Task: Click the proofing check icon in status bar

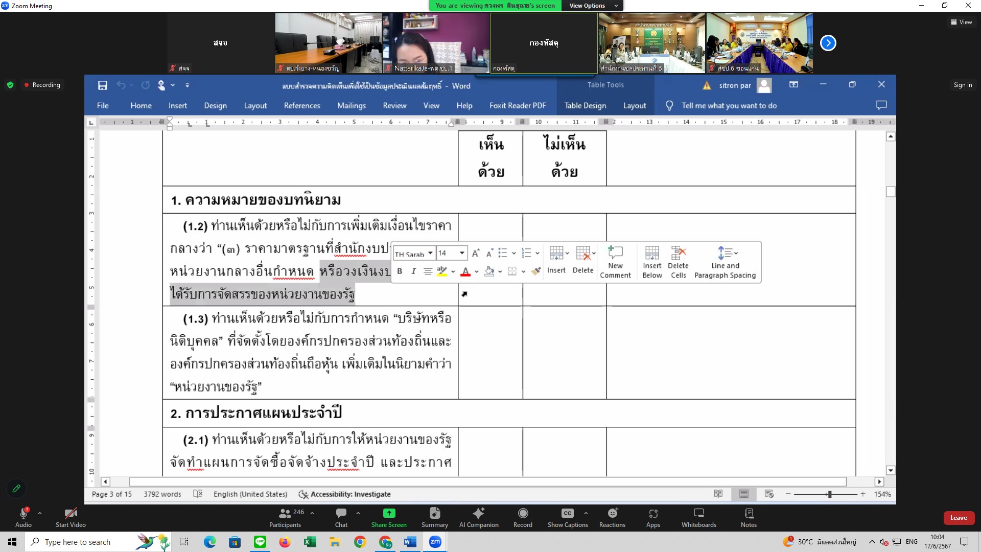Action: click(x=198, y=494)
